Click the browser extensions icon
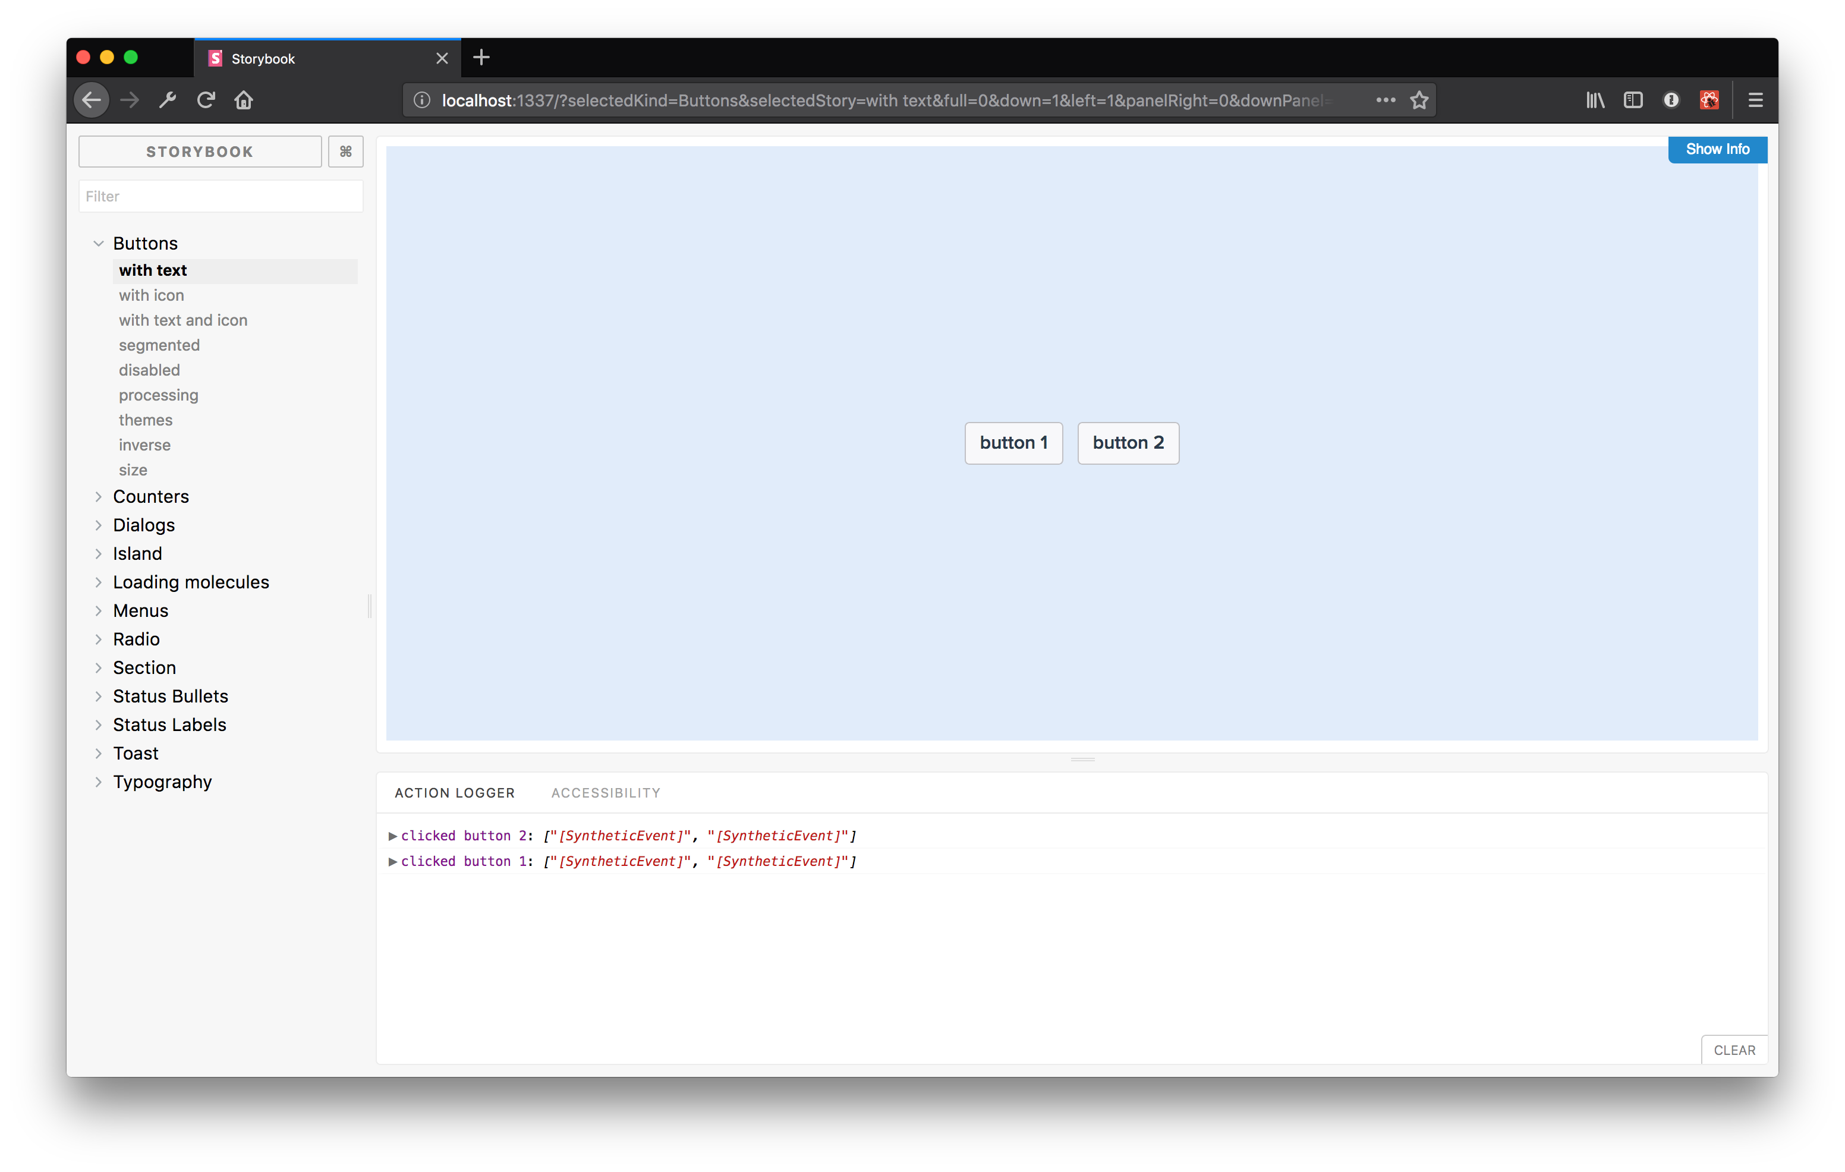Image resolution: width=1845 pixels, height=1172 pixels. tap(1707, 99)
